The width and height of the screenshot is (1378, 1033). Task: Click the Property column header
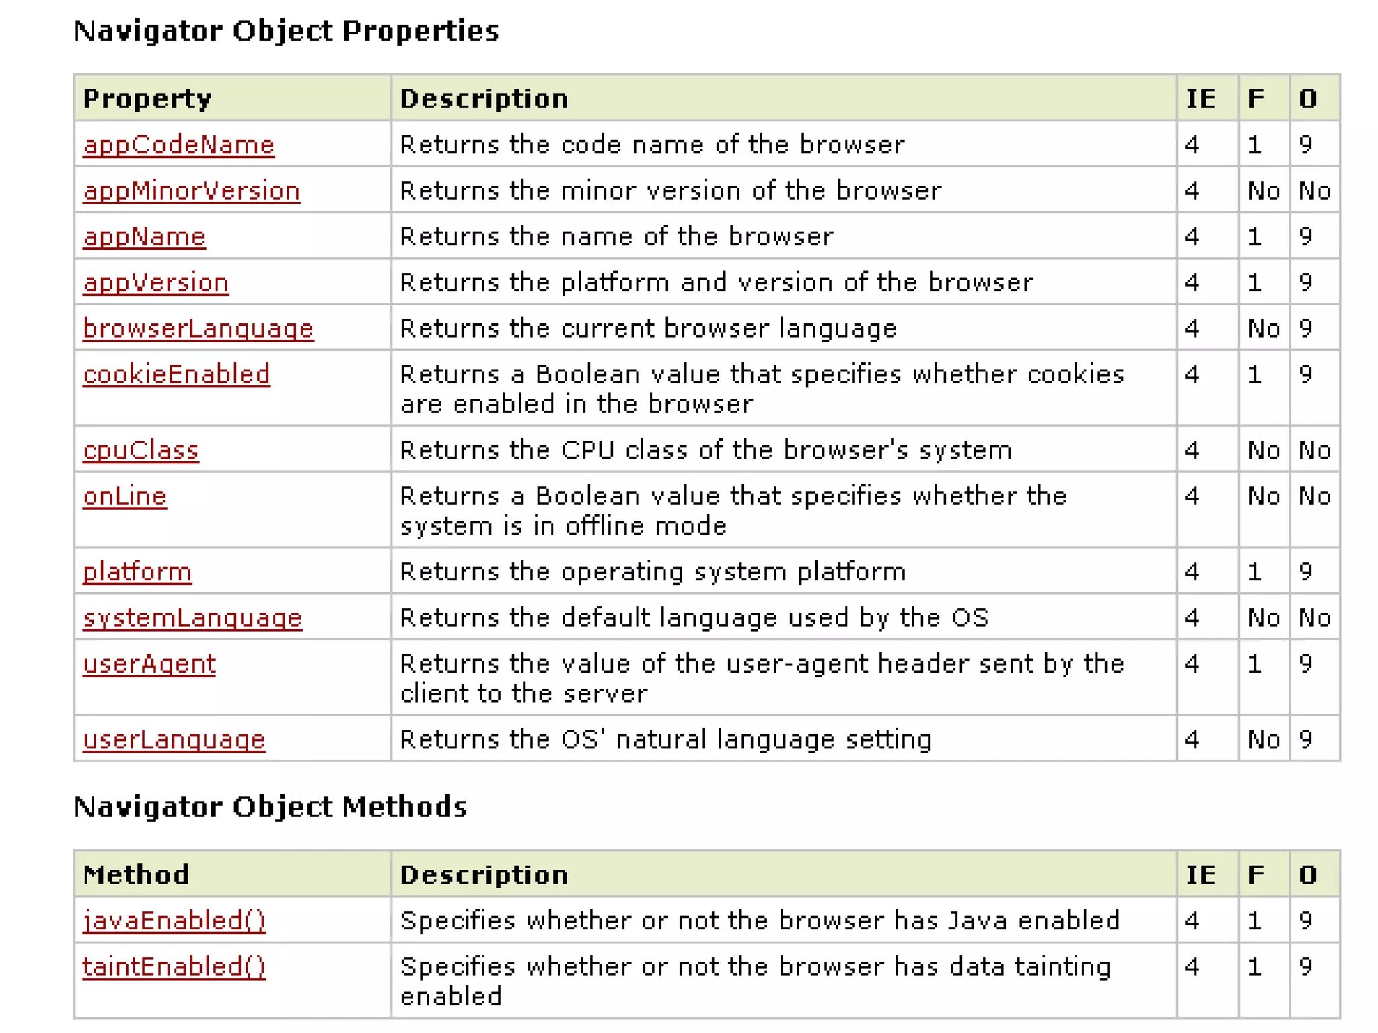(x=147, y=99)
